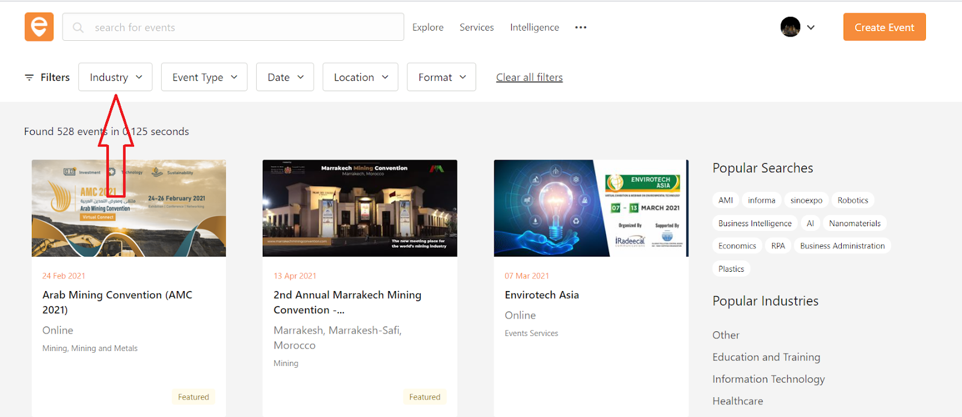Click the user profile avatar
Image resolution: width=962 pixels, height=417 pixels.
tap(790, 27)
